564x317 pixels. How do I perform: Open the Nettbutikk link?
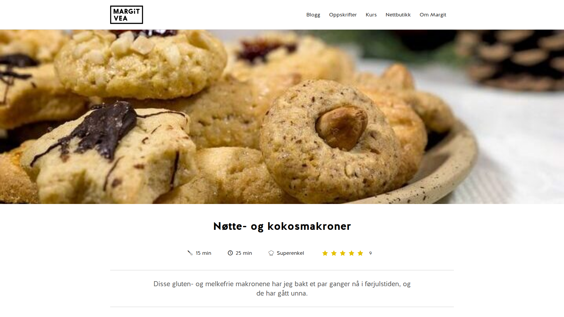(x=398, y=15)
